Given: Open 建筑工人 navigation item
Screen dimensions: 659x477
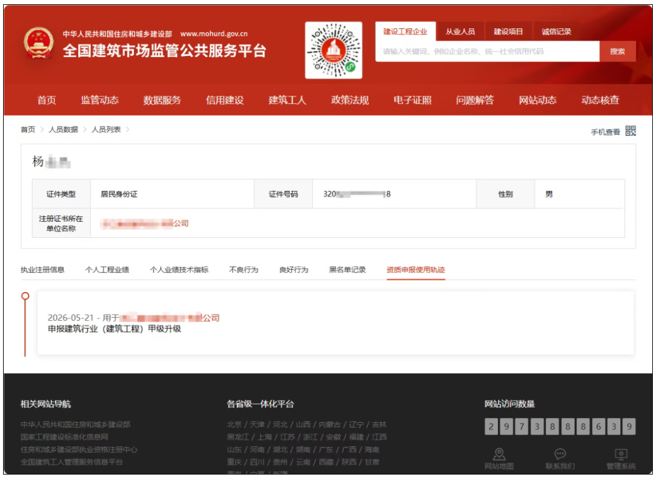Looking at the screenshot, I should 288,100.
